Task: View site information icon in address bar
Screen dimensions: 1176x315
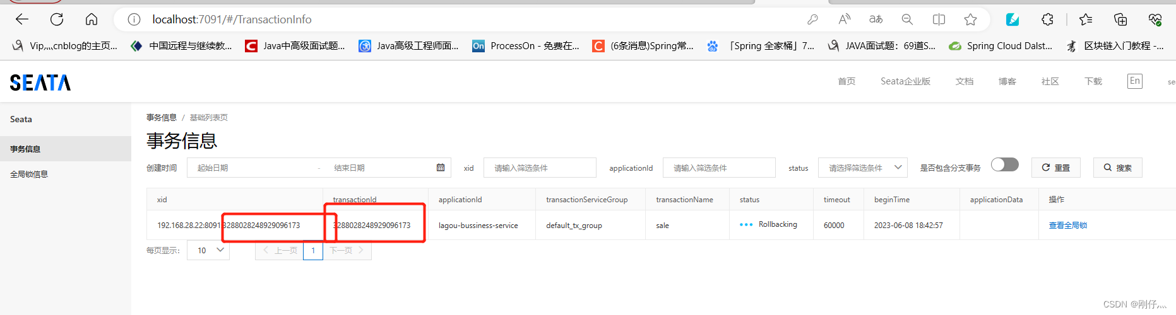Action: pyautogui.click(x=134, y=20)
